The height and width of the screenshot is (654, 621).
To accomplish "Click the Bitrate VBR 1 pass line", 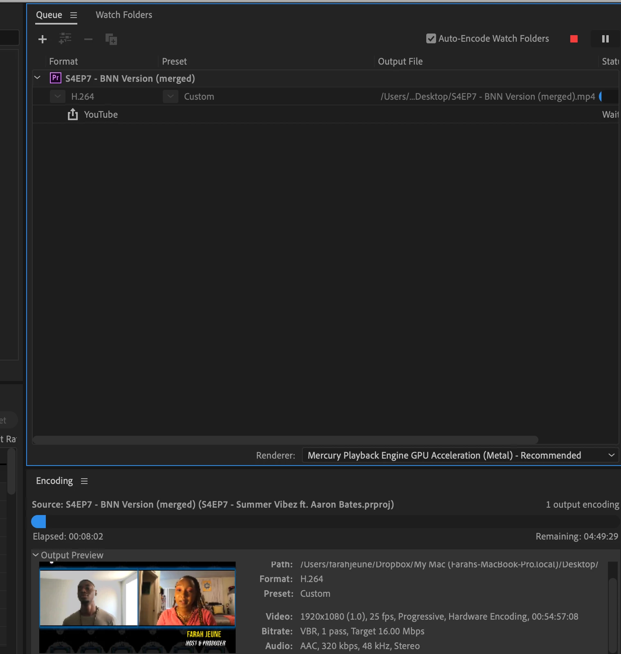I will (x=343, y=631).
